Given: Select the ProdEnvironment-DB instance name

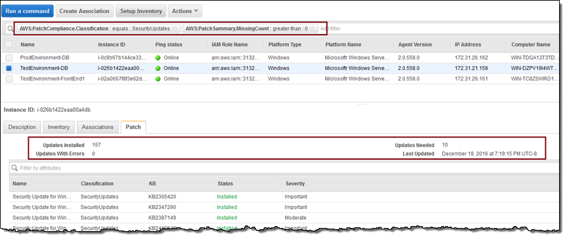Looking at the screenshot, I should click(x=44, y=58).
